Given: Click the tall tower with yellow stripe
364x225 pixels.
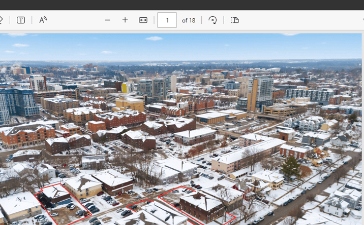Looking at the screenshot, I should 260,94.
